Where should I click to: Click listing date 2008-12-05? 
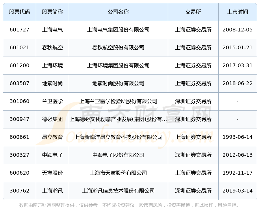[238, 30]
